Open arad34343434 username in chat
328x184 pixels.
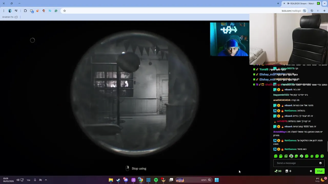pos(282,100)
